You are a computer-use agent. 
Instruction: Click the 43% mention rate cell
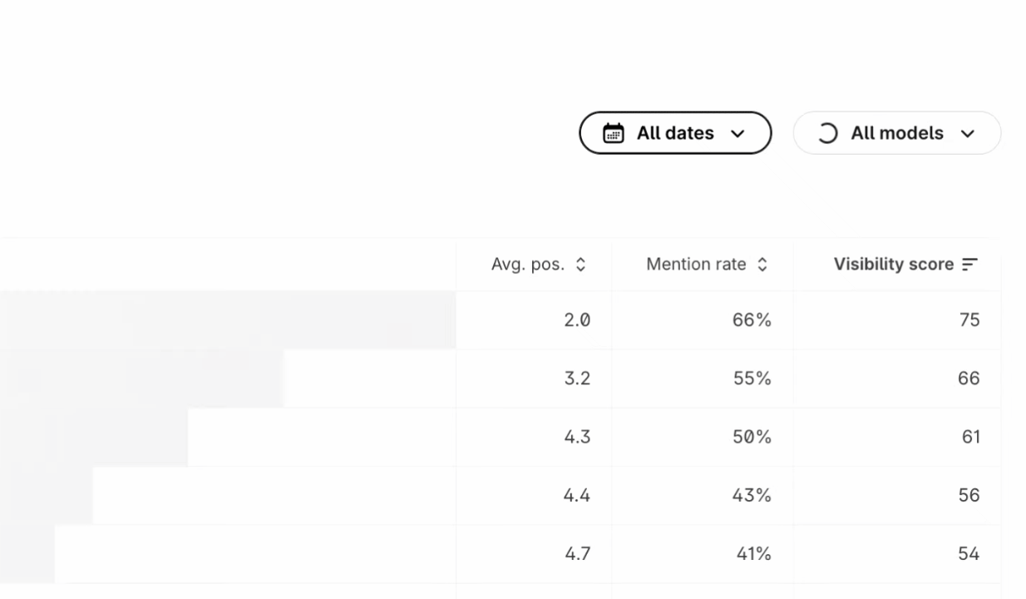click(752, 495)
